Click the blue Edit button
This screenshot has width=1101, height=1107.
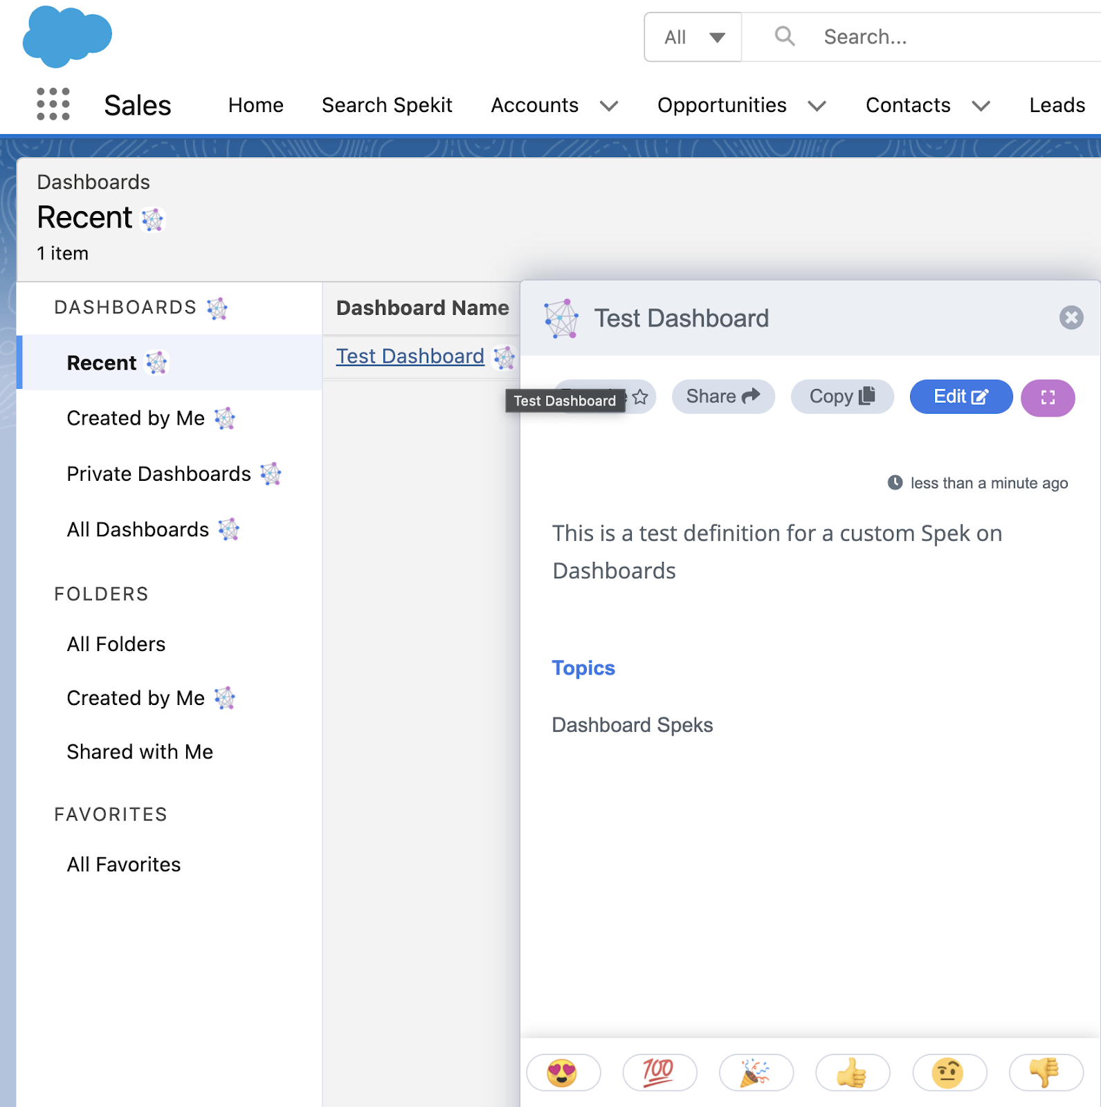click(961, 396)
